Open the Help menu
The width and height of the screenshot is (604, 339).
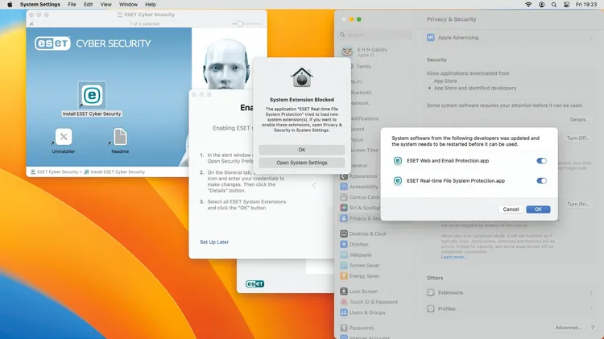pyautogui.click(x=151, y=5)
